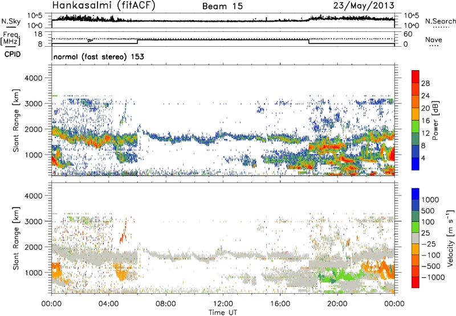Select the 'Power [dB]' colorbar title

[435, 120]
